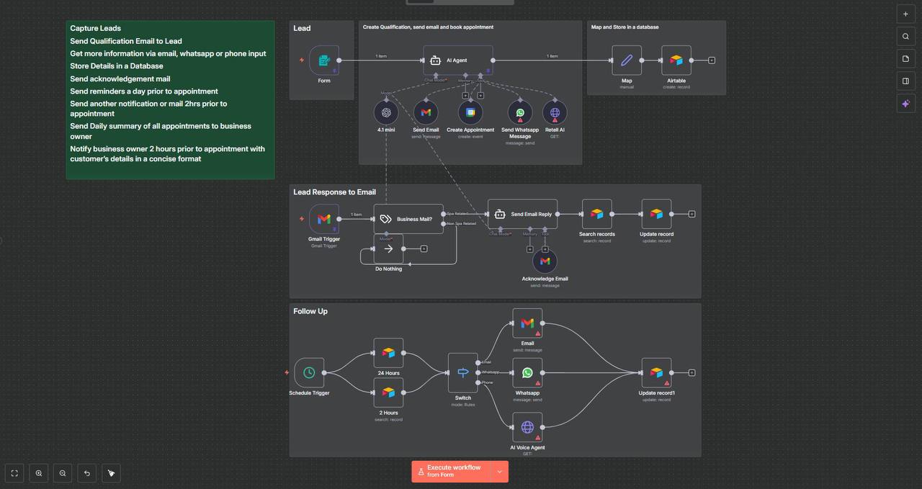
Task: Add a sticky note from sidebar
Action: tap(905, 58)
